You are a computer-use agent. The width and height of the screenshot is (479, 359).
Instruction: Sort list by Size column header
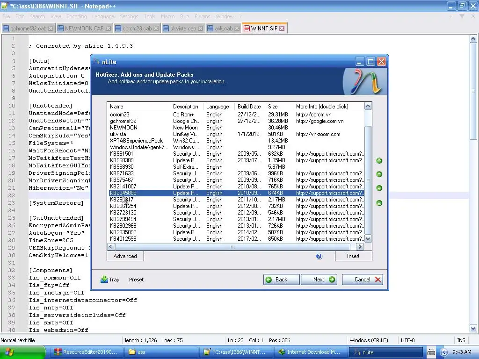coord(278,107)
